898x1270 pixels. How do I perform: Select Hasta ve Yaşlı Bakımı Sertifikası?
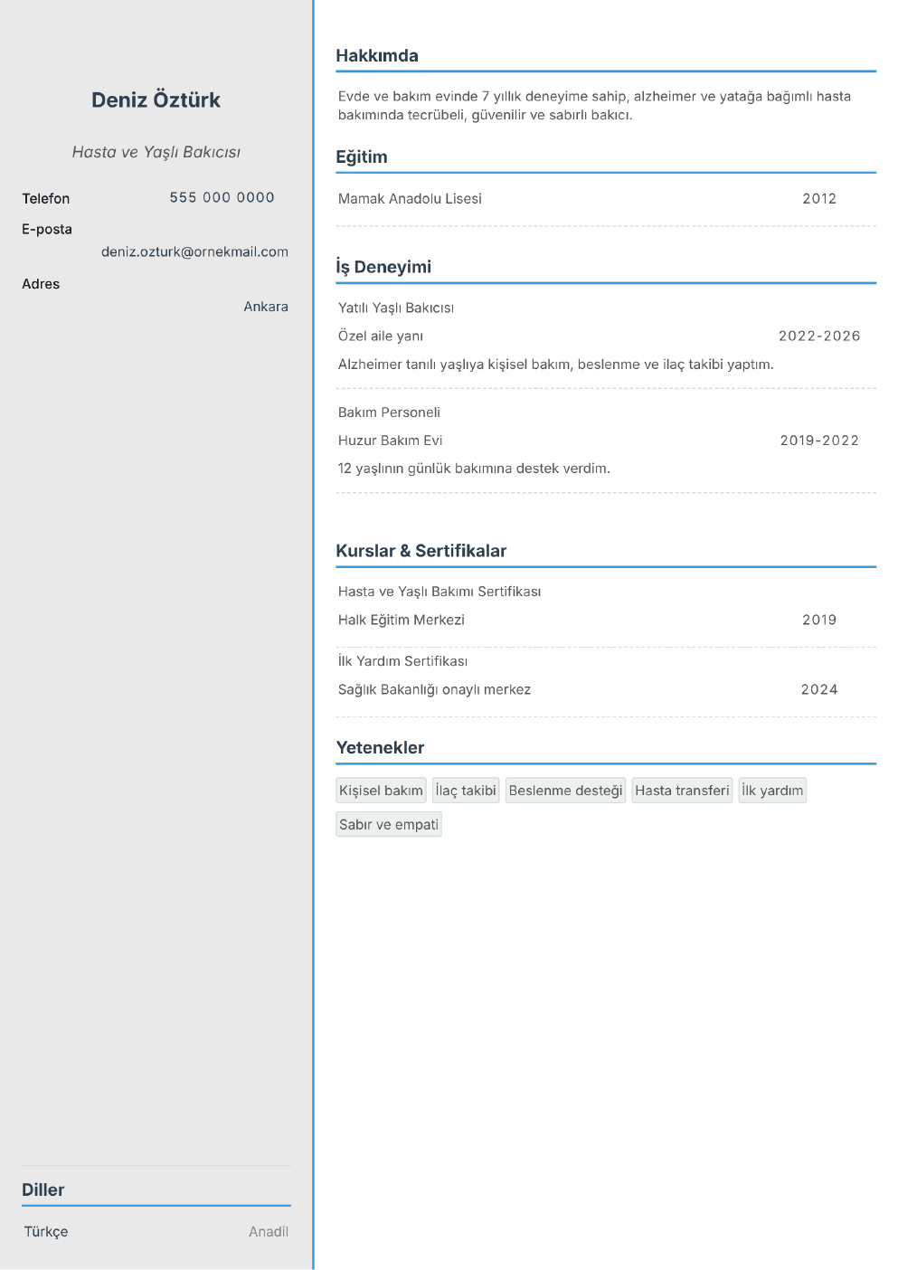(440, 592)
